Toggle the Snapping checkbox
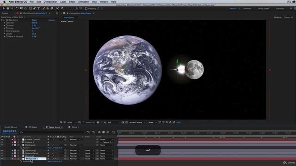Screen dimensions: 296x166 pos(86,9)
